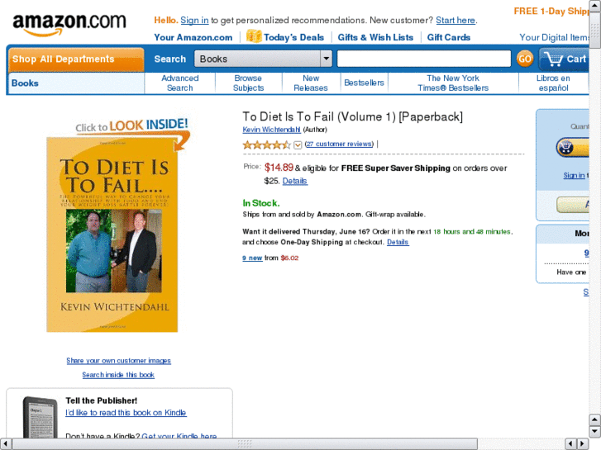Screen dimensions: 601x450
Task: Click the 9 new offers link
Action: (x=252, y=258)
